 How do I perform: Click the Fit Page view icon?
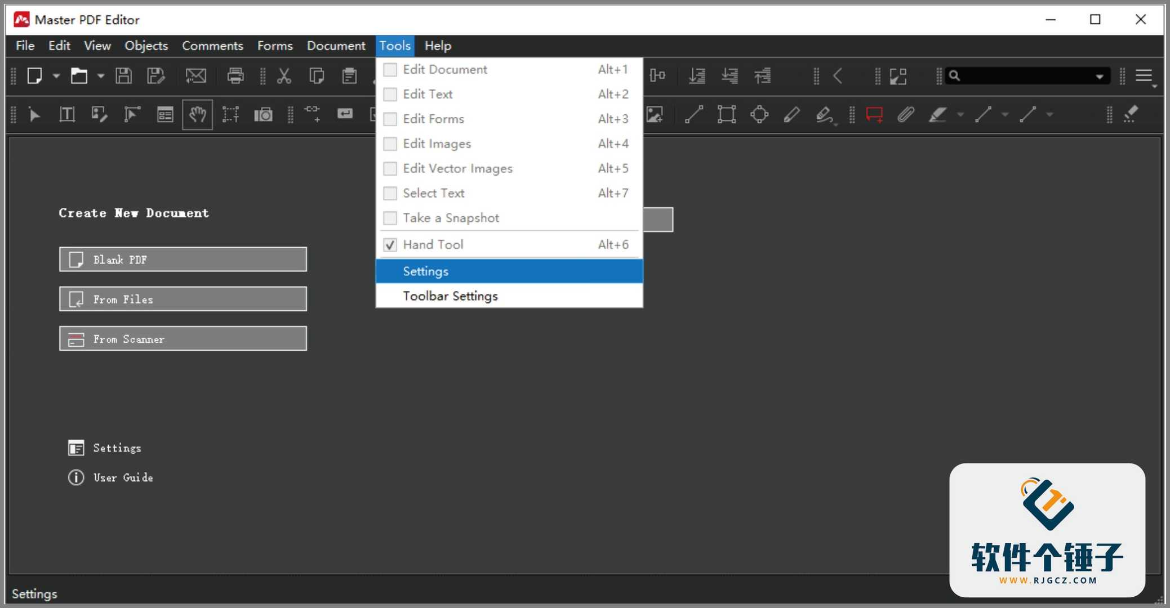(898, 76)
